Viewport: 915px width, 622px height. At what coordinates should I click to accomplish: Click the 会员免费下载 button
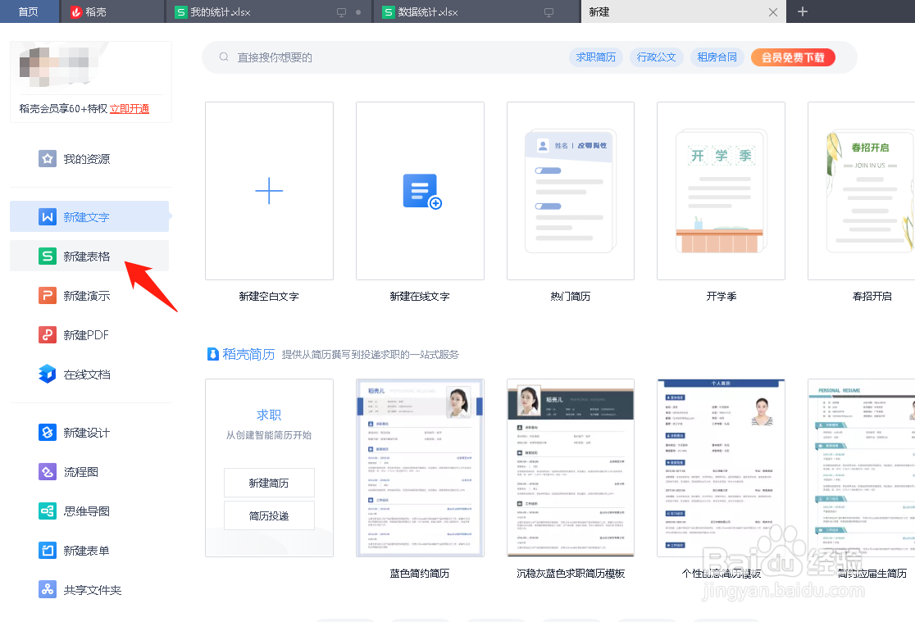point(792,57)
